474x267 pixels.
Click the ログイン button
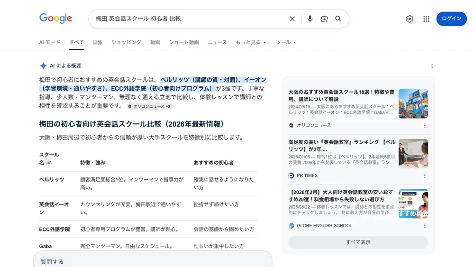click(451, 19)
